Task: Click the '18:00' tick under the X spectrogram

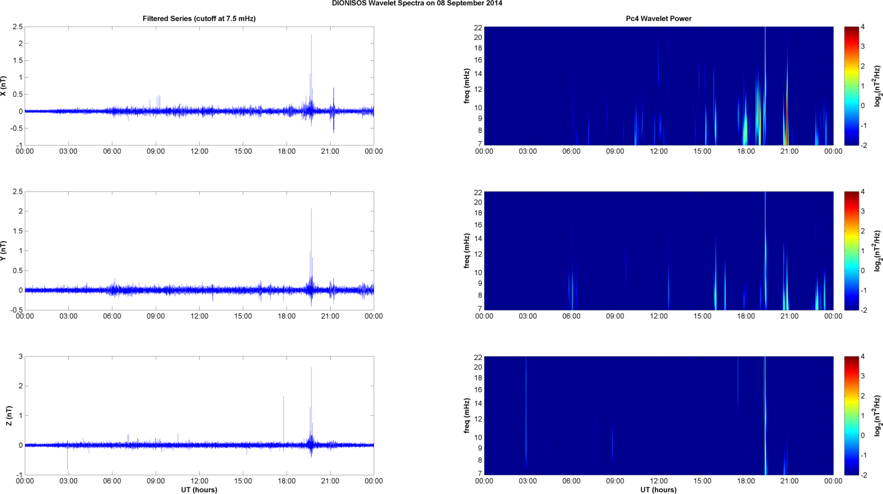Action: (746, 151)
